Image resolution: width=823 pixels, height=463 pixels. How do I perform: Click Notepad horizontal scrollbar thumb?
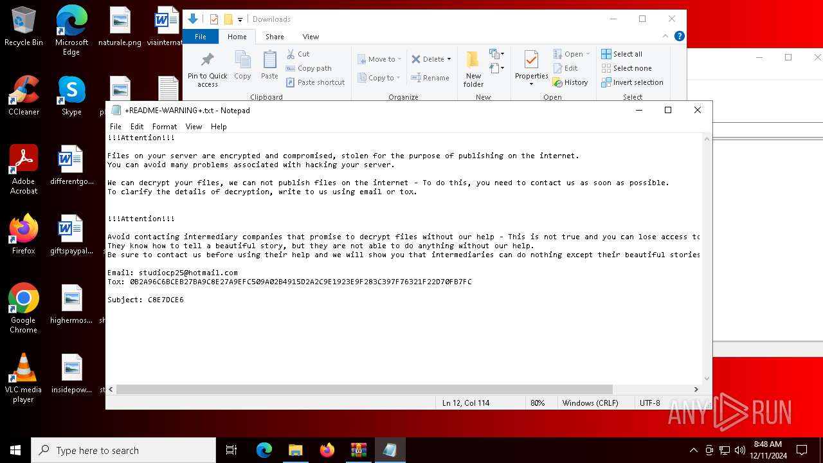click(365, 389)
